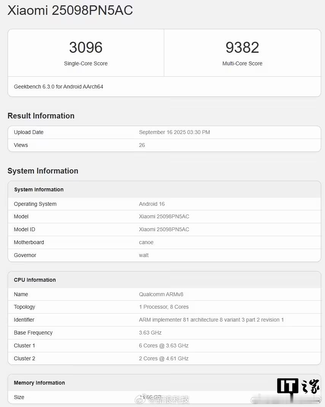Click the Base Frequency label
325x407 pixels.
tap(33, 333)
